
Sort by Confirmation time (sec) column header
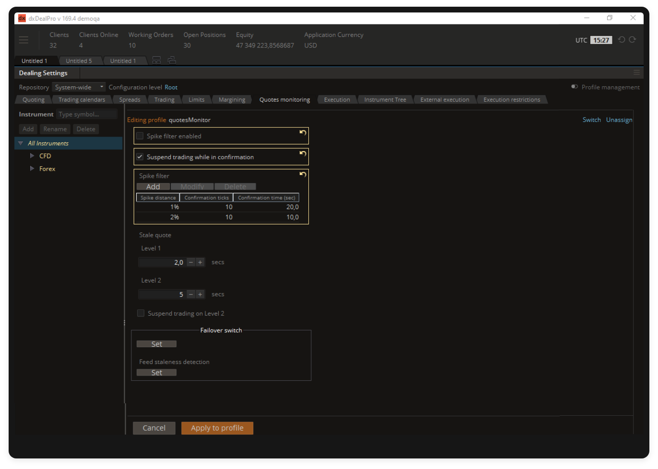pos(266,198)
